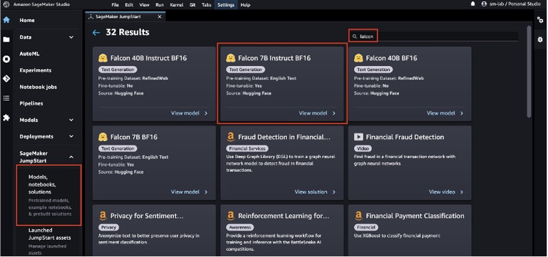548x257 pixels.
Task: View video for Financial Fraud Detection
Action: (442, 192)
